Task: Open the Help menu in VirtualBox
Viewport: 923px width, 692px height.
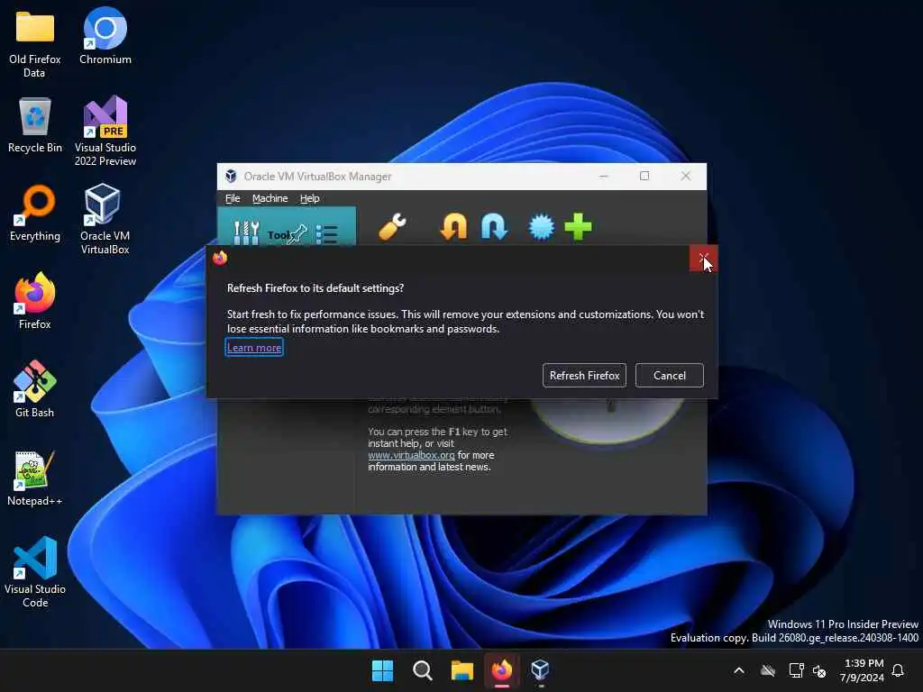Action: [x=310, y=198]
